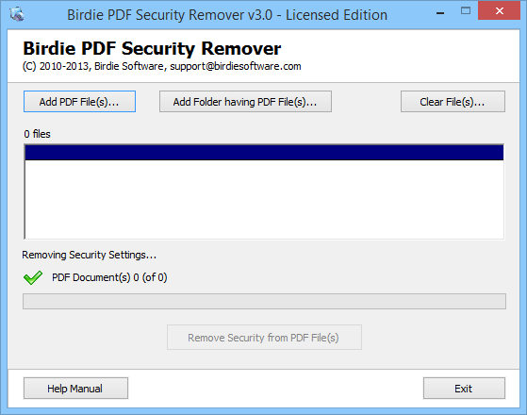Close the window with the red X
This screenshot has height=415, width=527.
499,10
